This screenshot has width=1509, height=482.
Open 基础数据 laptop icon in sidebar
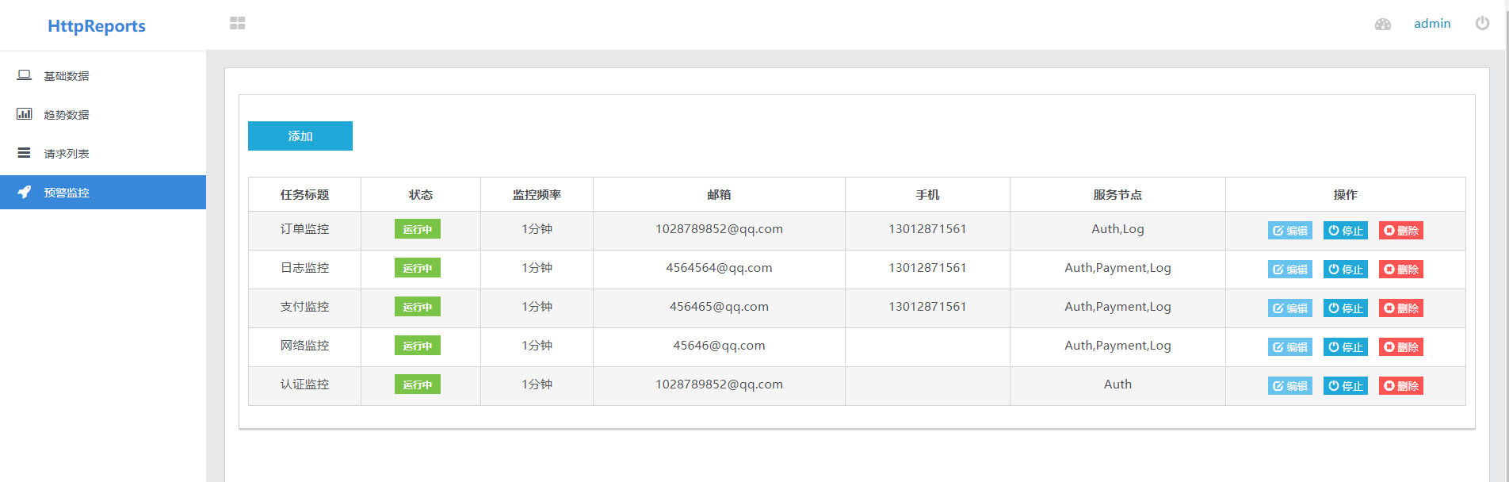(25, 75)
